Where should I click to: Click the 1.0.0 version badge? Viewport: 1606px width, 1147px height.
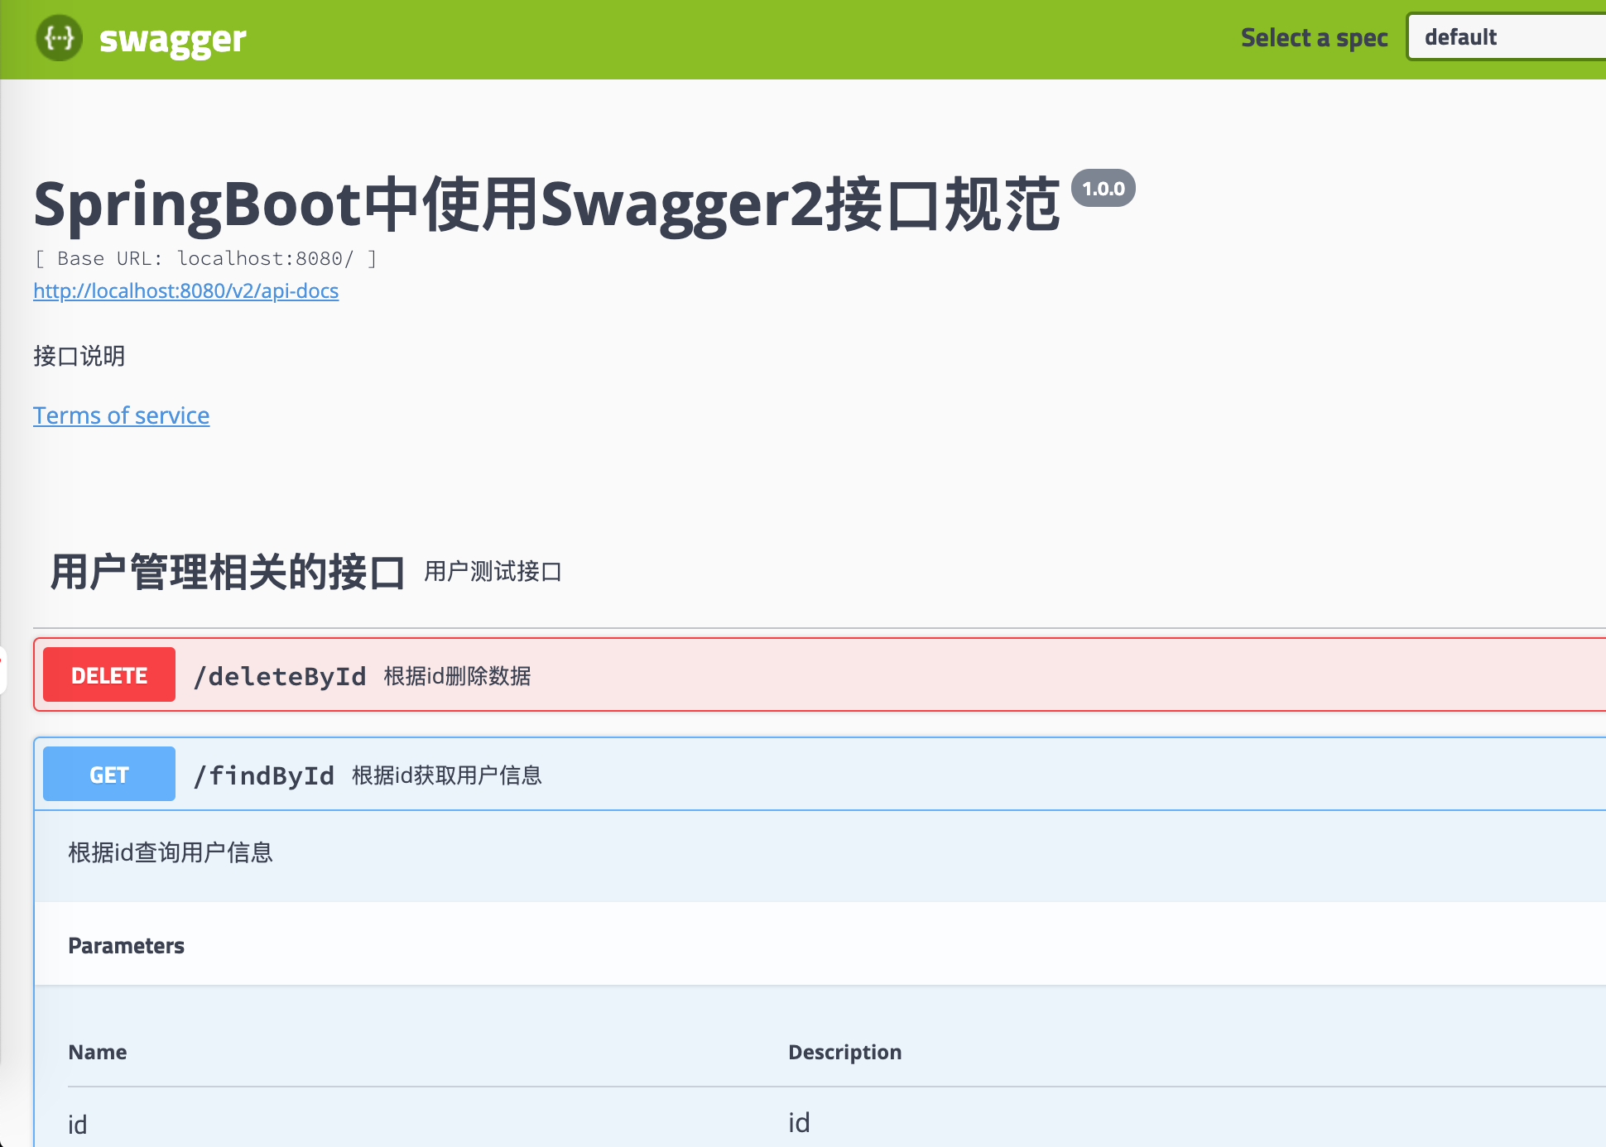click(1104, 189)
